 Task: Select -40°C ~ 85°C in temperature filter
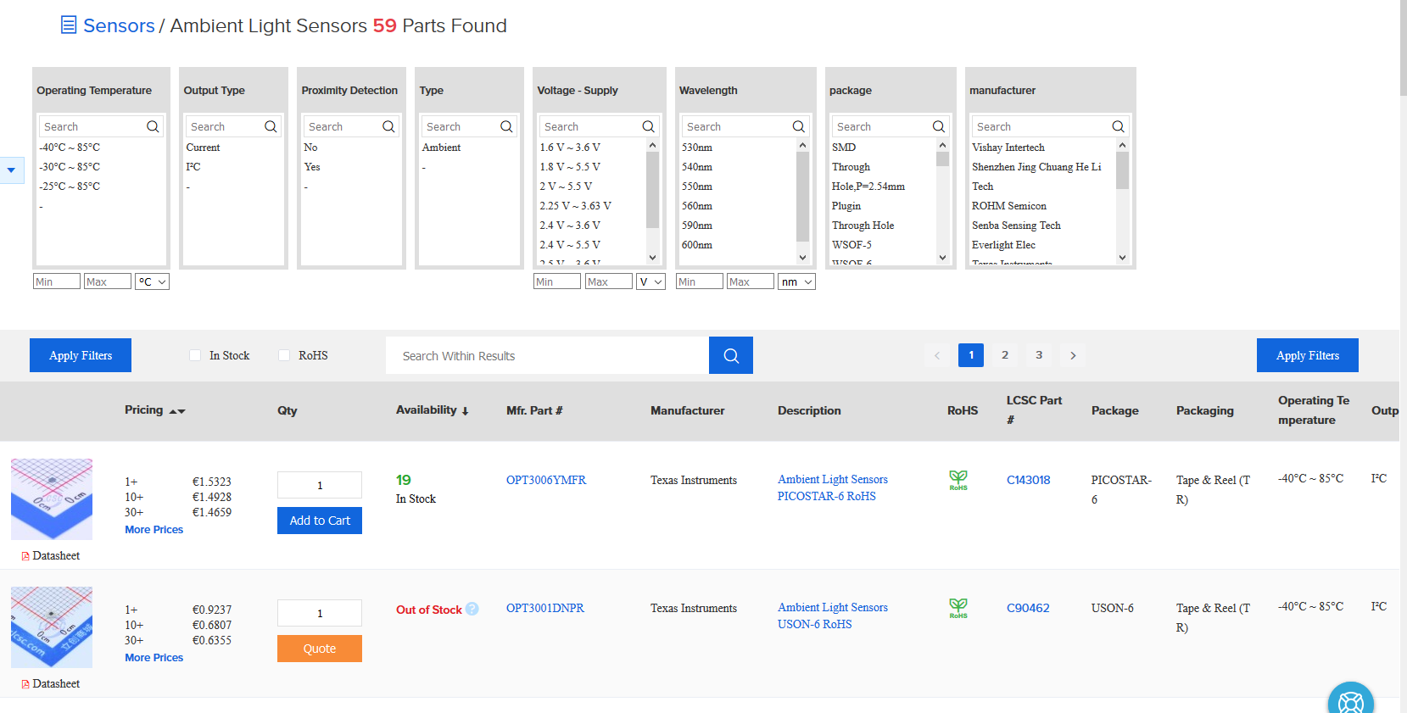coord(70,148)
